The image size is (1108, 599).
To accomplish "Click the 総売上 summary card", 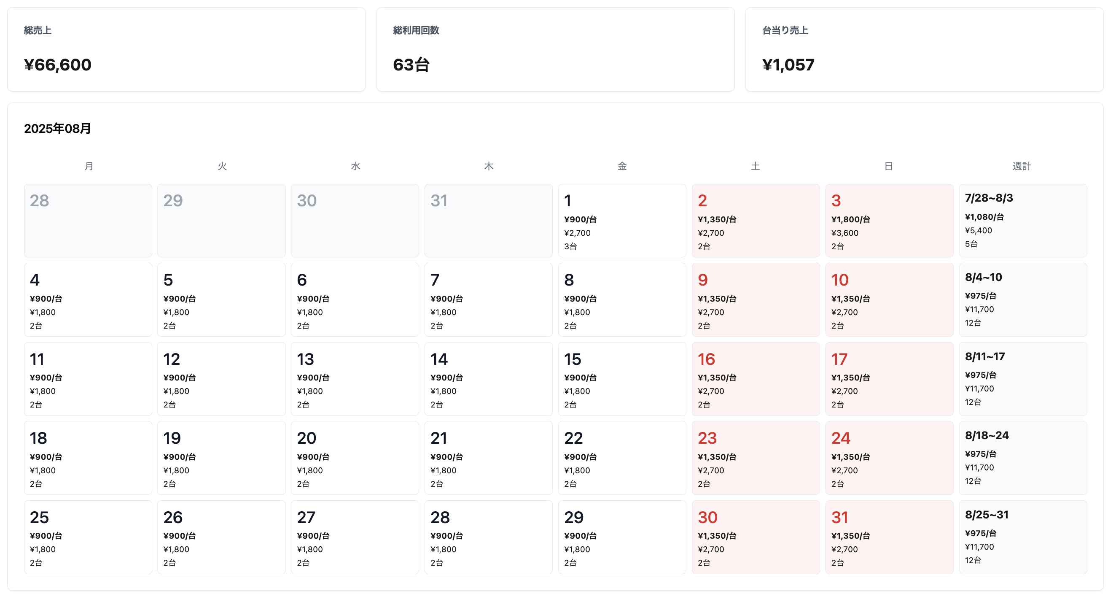I will tap(186, 49).
